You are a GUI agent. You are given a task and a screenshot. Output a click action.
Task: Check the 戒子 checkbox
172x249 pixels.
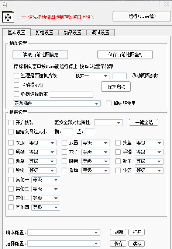click(64, 152)
